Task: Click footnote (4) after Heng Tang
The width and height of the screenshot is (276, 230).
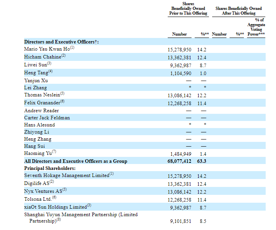Action: coord(50,72)
